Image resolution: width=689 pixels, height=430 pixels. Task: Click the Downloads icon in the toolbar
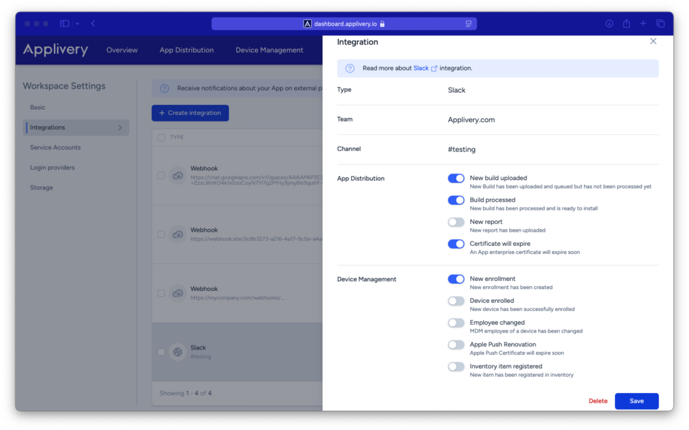pyautogui.click(x=609, y=23)
